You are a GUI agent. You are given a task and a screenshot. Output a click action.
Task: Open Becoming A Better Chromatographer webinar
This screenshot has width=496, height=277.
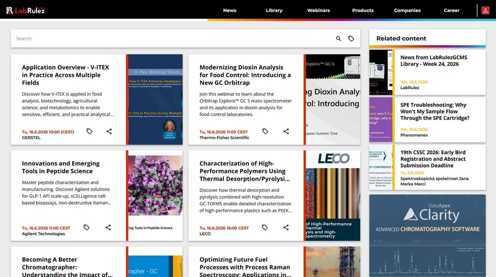click(x=67, y=267)
